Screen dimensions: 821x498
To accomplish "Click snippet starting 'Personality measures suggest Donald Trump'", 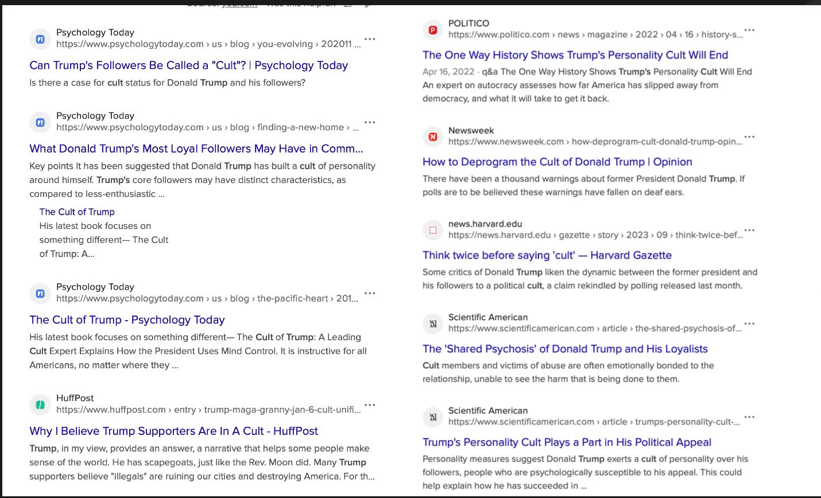I will pyautogui.click(x=586, y=472).
